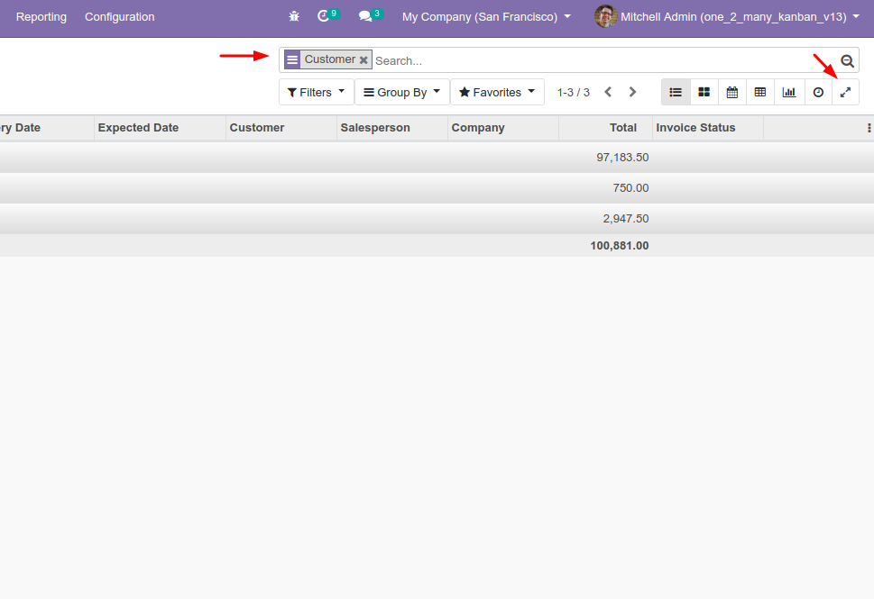Open the Reporting menu
This screenshot has height=599, width=874.
coord(41,16)
